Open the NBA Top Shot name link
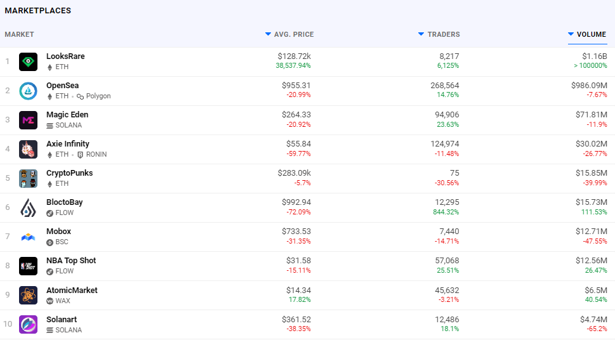Image resolution: width=615 pixels, height=340 pixels. pyautogui.click(x=71, y=261)
